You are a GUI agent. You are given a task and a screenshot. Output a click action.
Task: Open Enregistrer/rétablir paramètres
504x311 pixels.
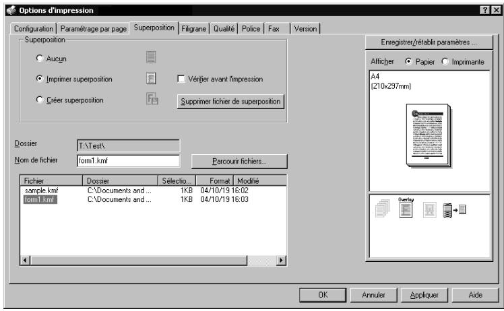(x=429, y=42)
